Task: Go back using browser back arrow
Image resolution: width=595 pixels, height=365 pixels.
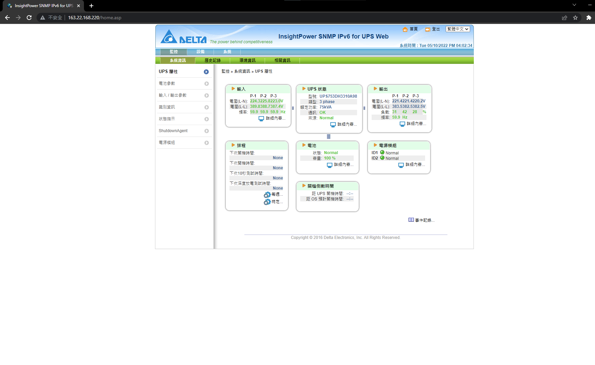Action: coord(7,18)
